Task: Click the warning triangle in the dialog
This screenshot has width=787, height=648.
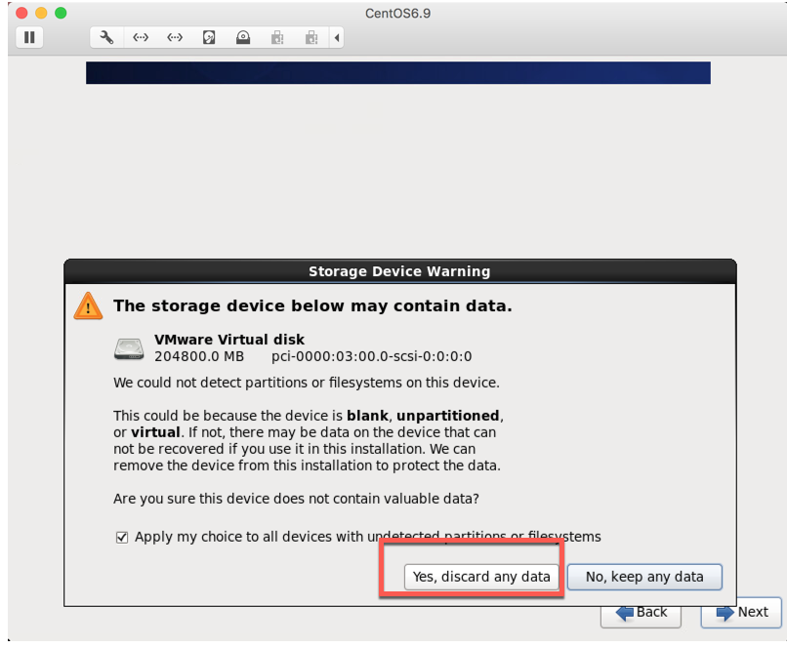Action: coord(88,305)
